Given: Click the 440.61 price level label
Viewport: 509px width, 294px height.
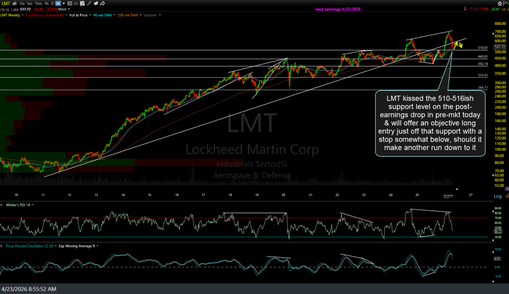Looking at the screenshot, I should pos(482,56).
